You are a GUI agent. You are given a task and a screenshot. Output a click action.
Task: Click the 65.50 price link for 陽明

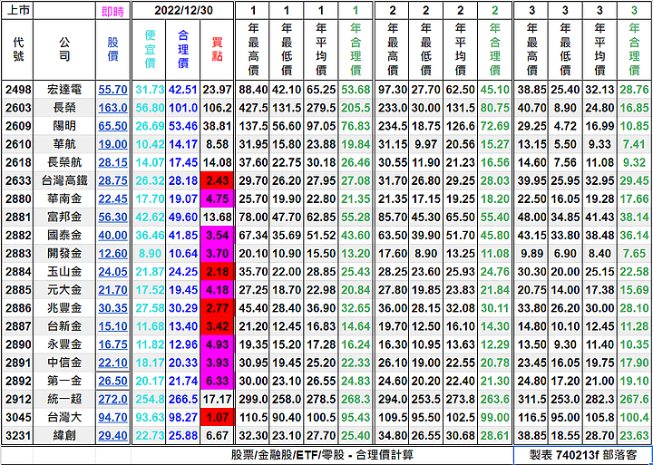click(112, 126)
